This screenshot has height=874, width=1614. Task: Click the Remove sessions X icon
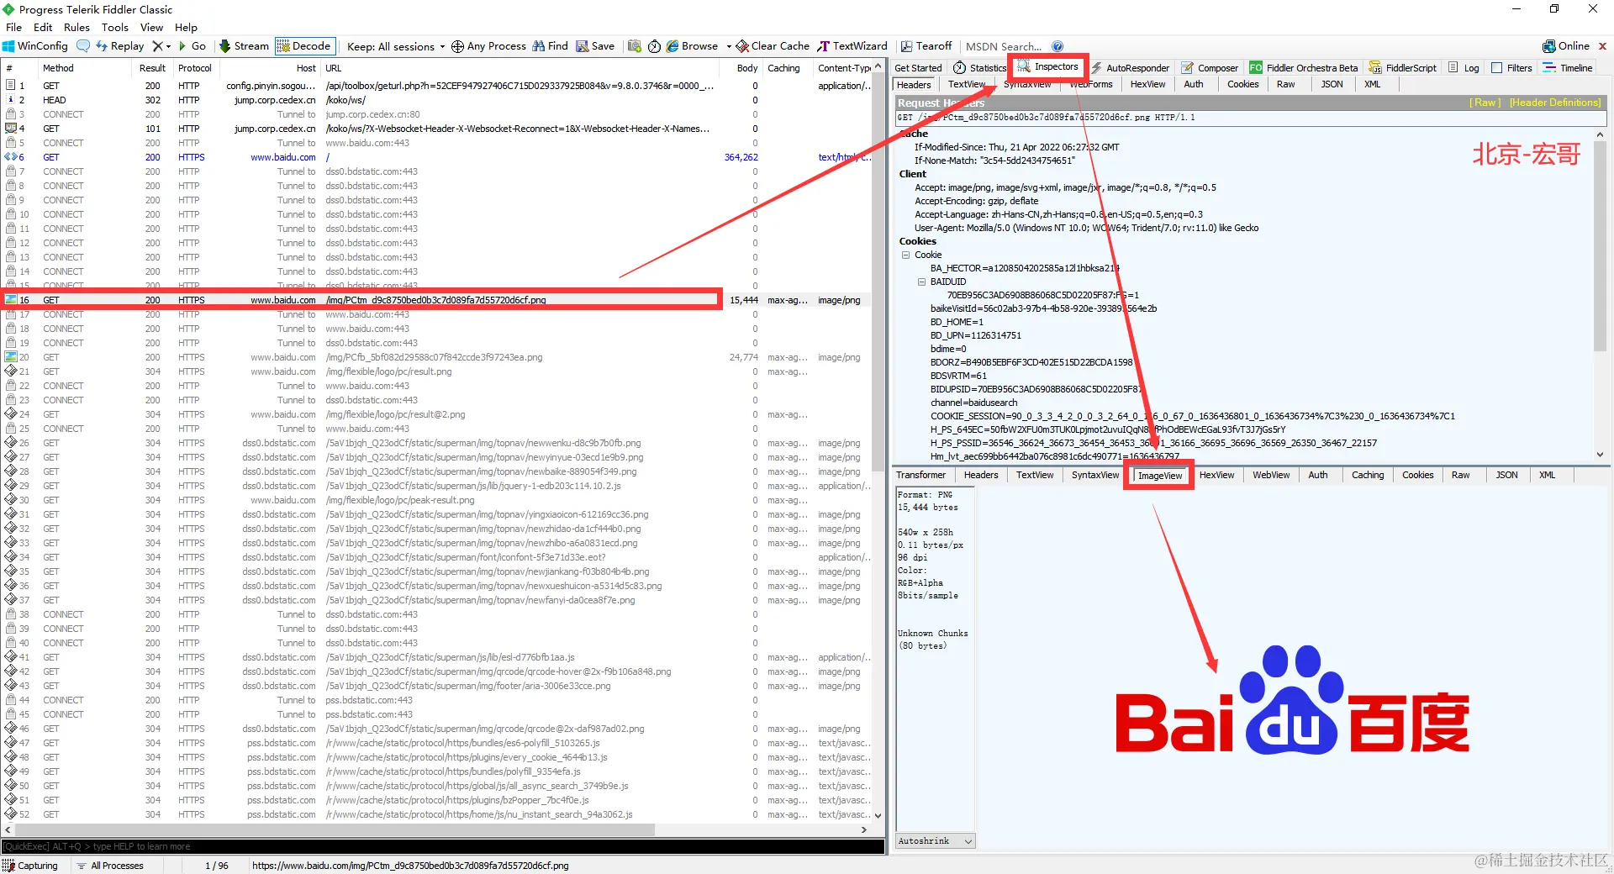point(157,46)
